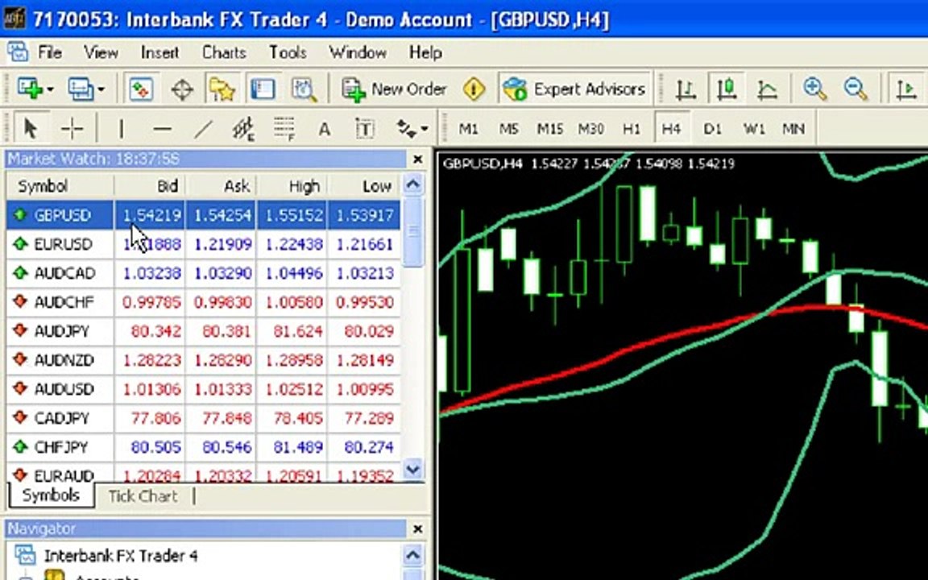Switch chart to D1 timeframe

coord(713,128)
